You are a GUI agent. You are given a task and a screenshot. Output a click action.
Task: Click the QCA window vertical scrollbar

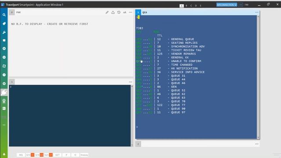258,77
